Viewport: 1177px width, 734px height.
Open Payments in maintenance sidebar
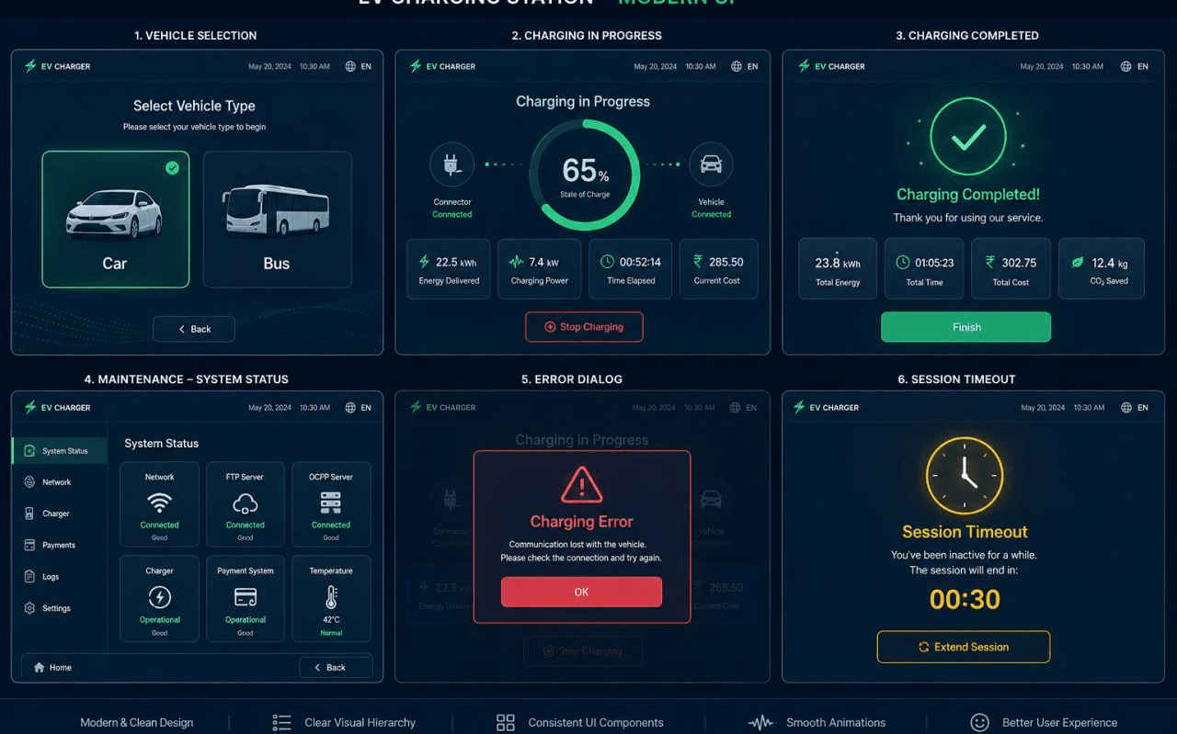50,545
